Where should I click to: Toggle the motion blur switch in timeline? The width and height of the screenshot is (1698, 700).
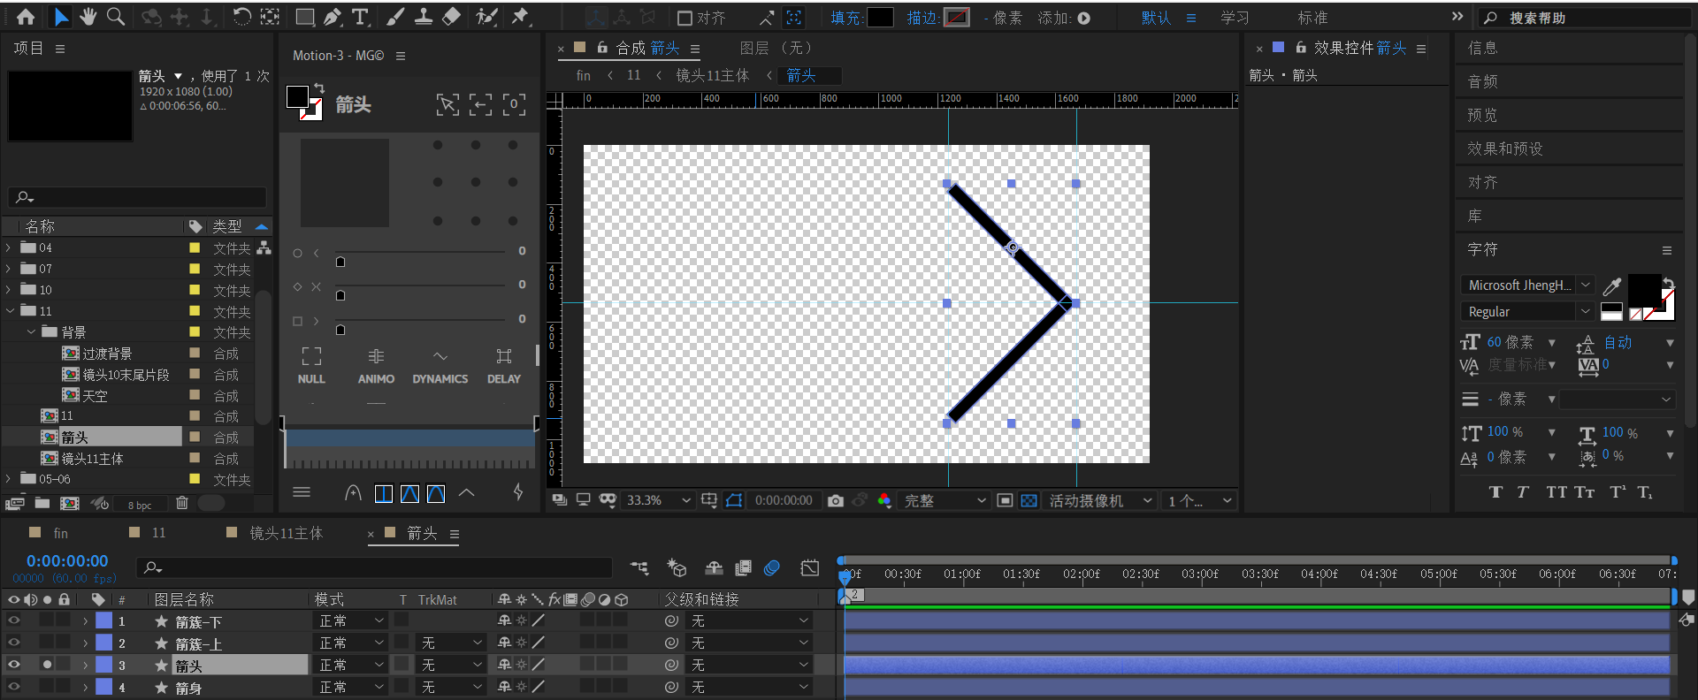pos(772,568)
